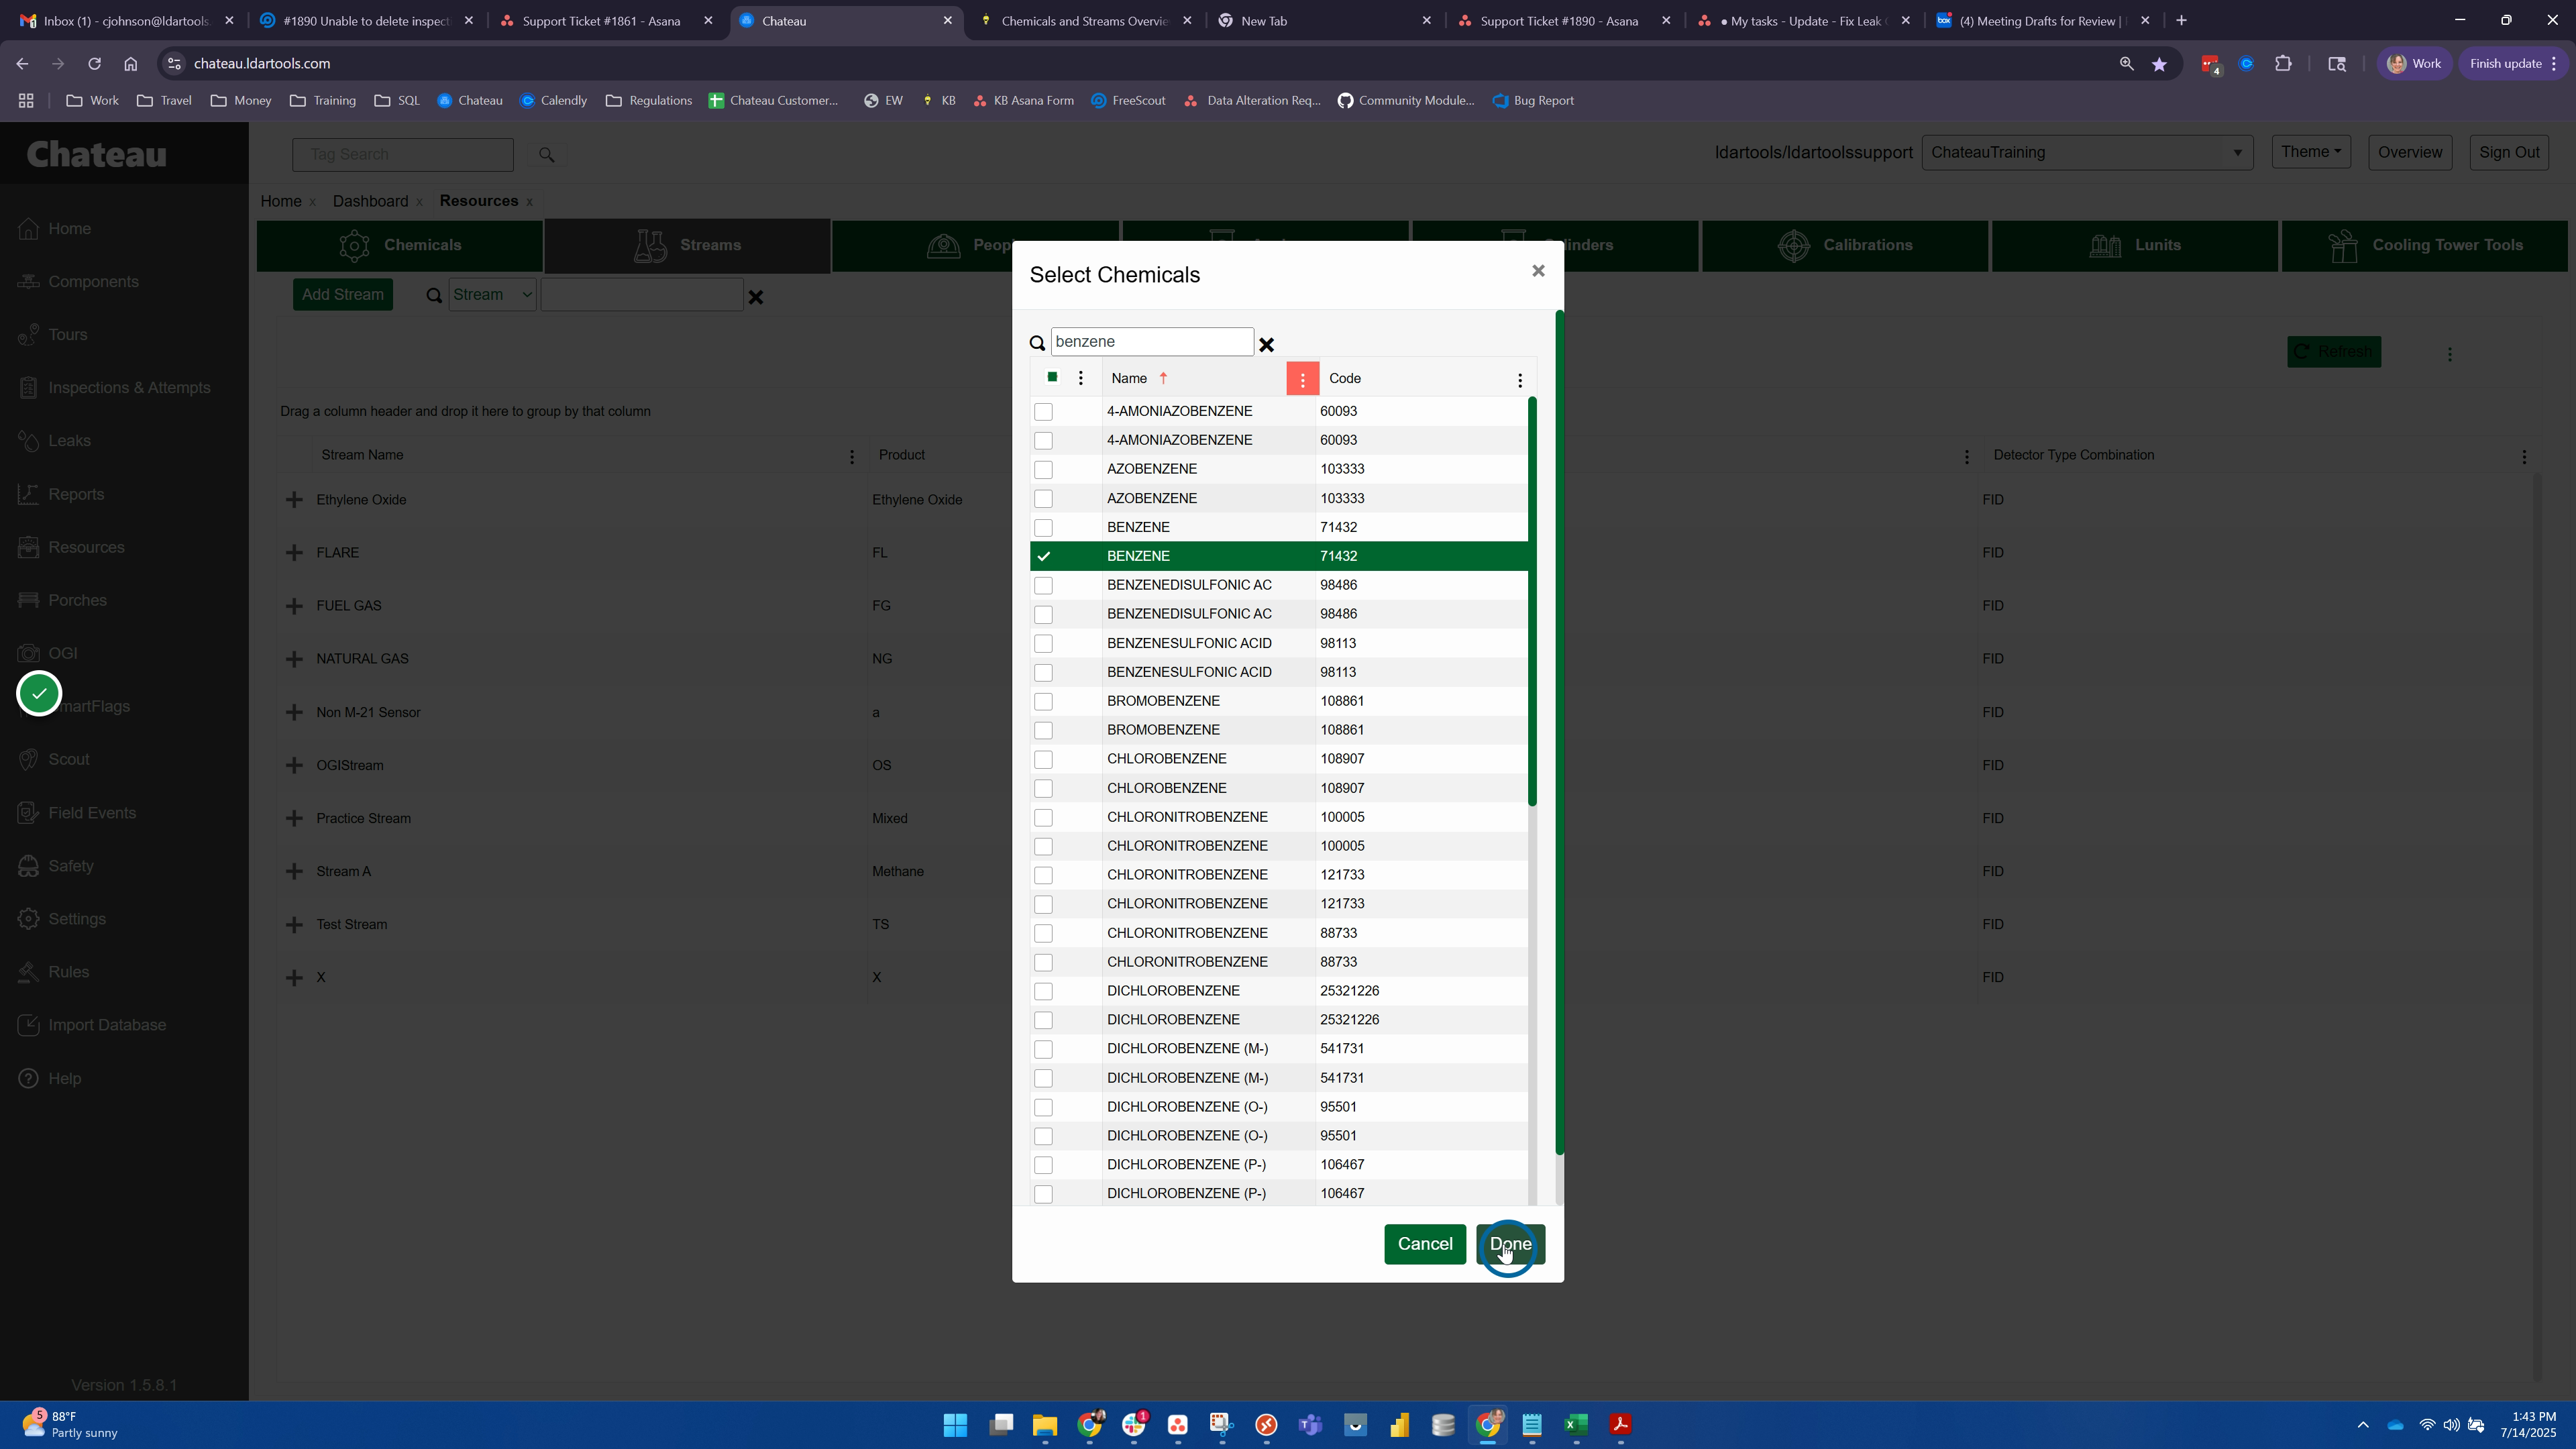Image resolution: width=2576 pixels, height=1449 pixels.
Task: Click the benzene chemical search field
Action: pos(1152,342)
